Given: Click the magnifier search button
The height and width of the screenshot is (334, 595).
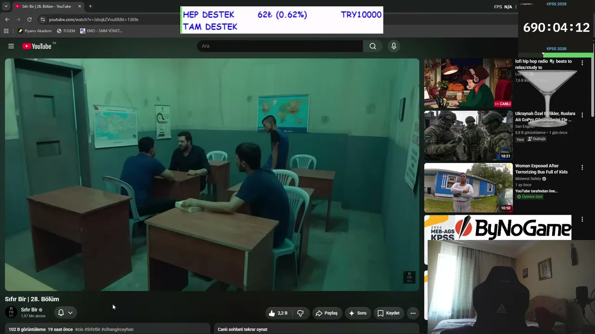Looking at the screenshot, I should coord(373,46).
